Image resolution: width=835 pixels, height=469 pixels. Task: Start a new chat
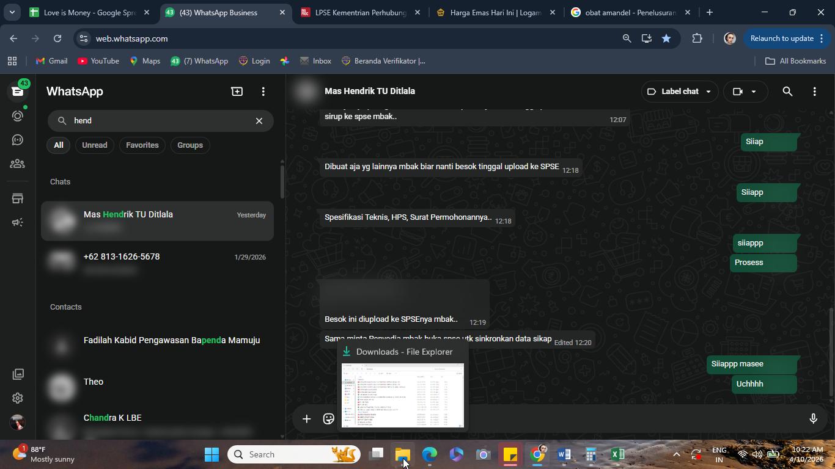click(237, 91)
